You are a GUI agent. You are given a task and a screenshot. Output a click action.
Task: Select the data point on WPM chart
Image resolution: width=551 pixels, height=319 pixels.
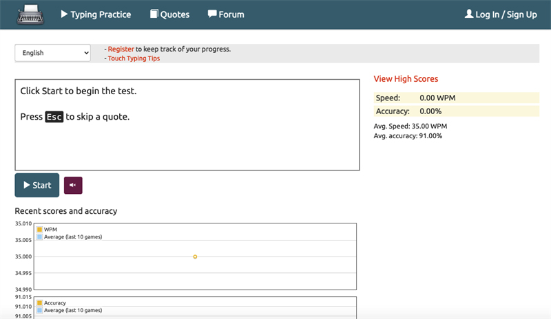195,256
